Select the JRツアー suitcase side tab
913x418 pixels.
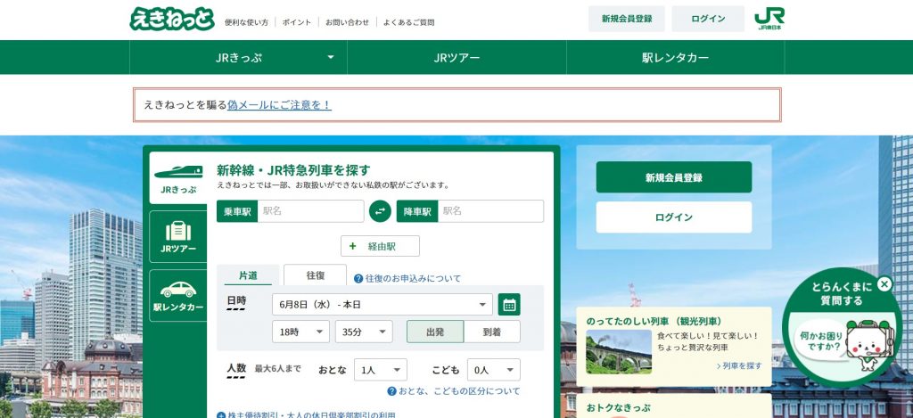coord(177,236)
